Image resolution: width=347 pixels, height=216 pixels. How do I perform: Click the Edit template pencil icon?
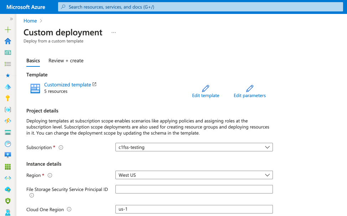206,89
